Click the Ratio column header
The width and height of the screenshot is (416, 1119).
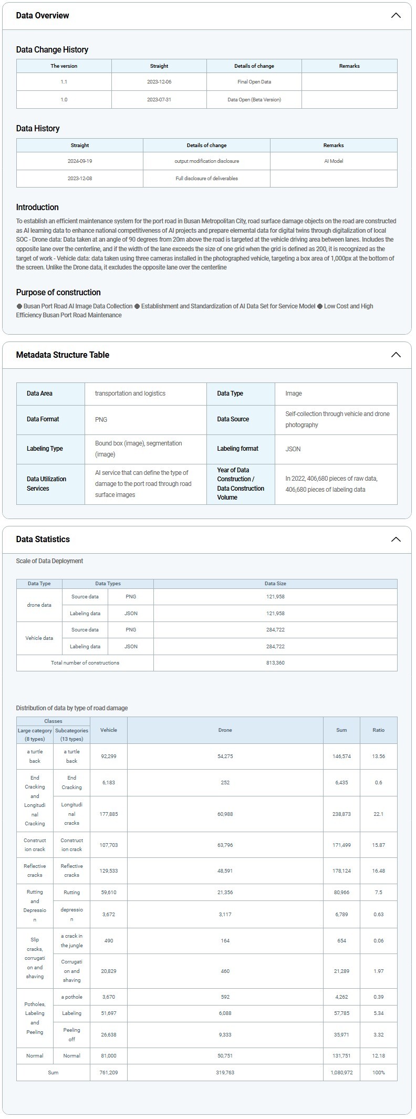[378, 730]
